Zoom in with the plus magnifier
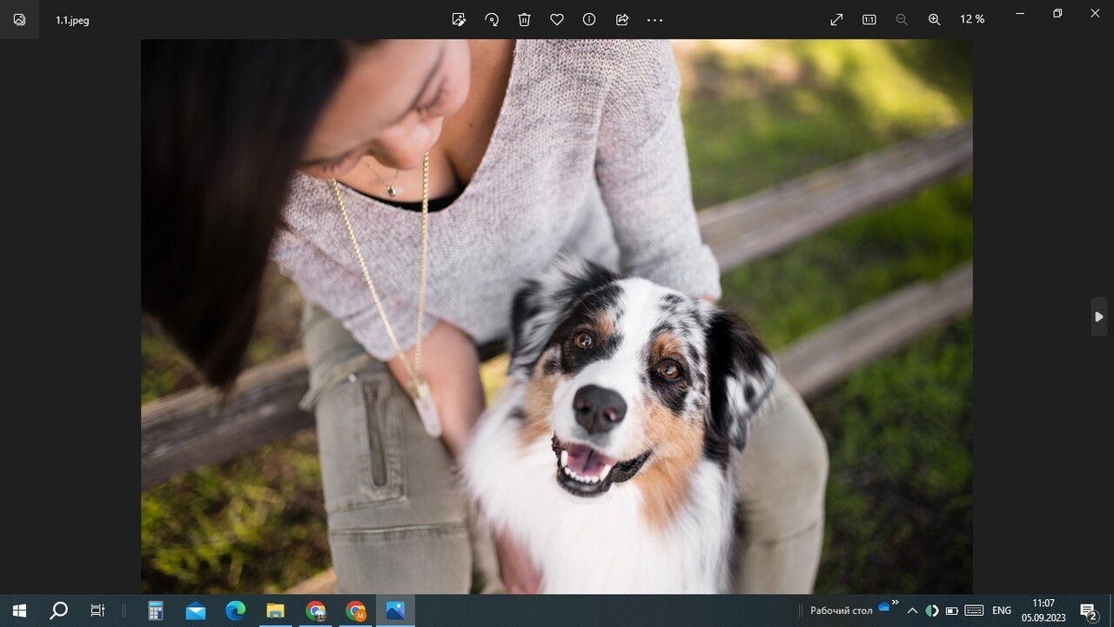1114x627 pixels. 934,19
